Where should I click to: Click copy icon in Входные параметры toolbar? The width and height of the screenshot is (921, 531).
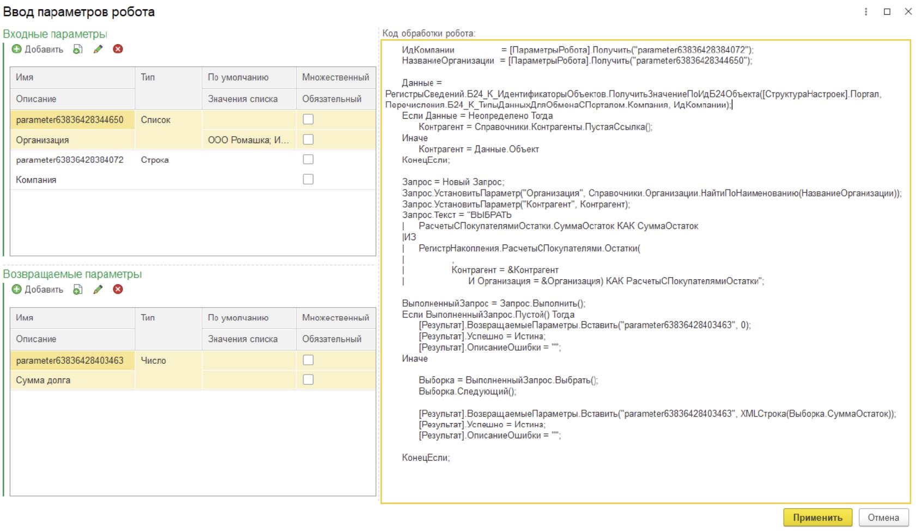pyautogui.click(x=78, y=50)
